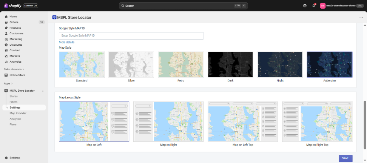The image size is (367, 163).
Task: Pick the Retro map style thumbnail
Action: (x=181, y=65)
